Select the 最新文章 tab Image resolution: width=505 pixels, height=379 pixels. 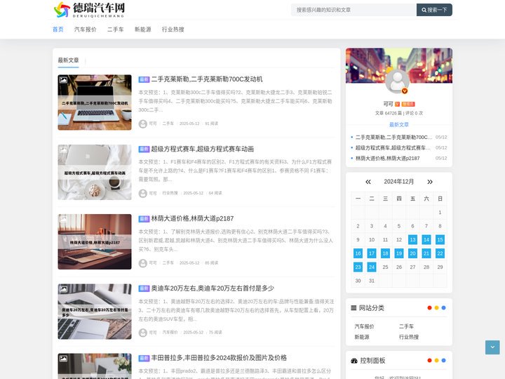[x=68, y=60]
